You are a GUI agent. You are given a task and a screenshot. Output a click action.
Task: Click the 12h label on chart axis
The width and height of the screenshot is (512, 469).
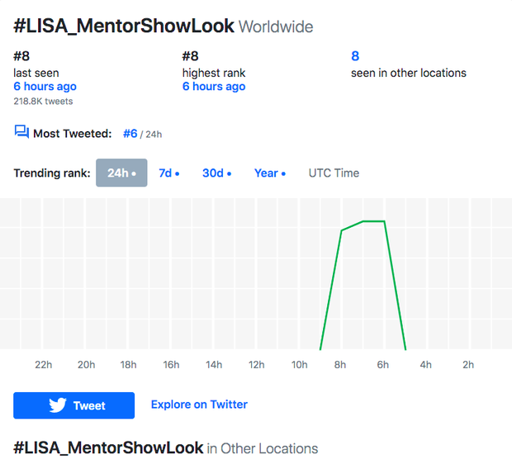pyautogui.click(x=256, y=365)
